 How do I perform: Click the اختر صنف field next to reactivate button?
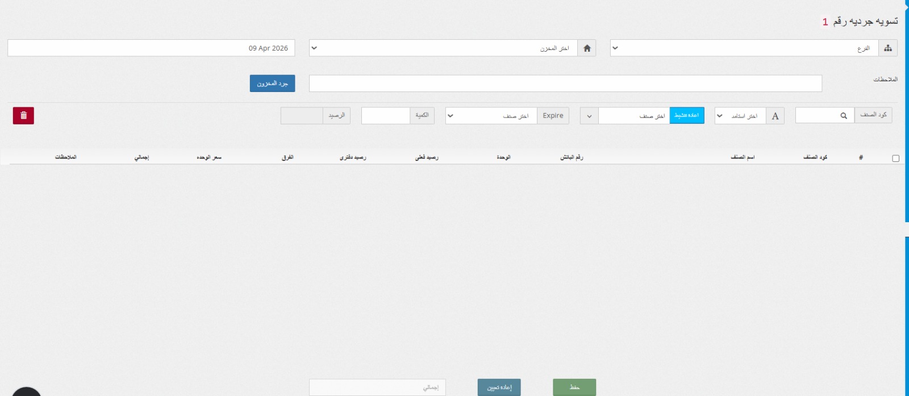(x=634, y=116)
